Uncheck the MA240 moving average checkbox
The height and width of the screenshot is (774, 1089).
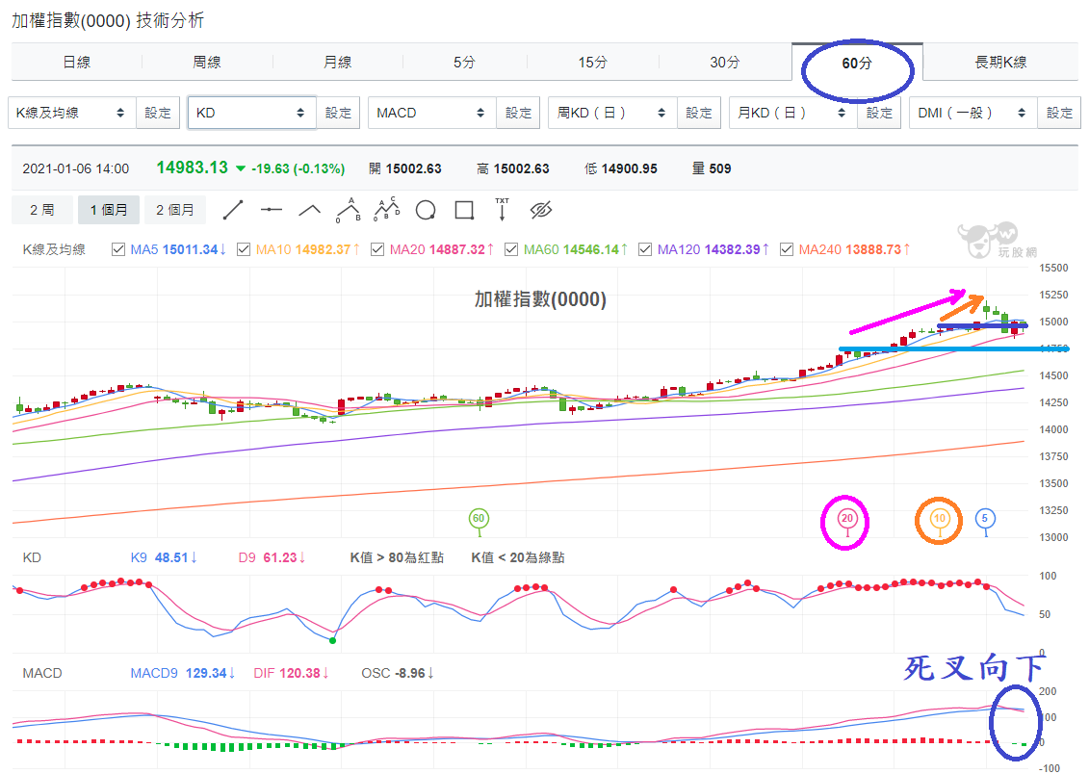click(x=787, y=249)
